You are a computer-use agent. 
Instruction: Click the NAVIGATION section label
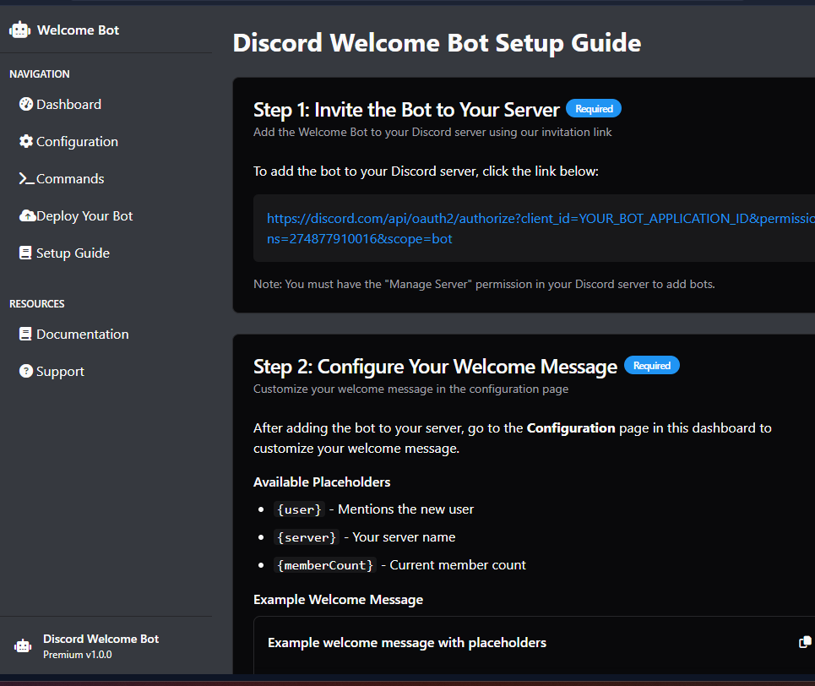click(x=40, y=73)
